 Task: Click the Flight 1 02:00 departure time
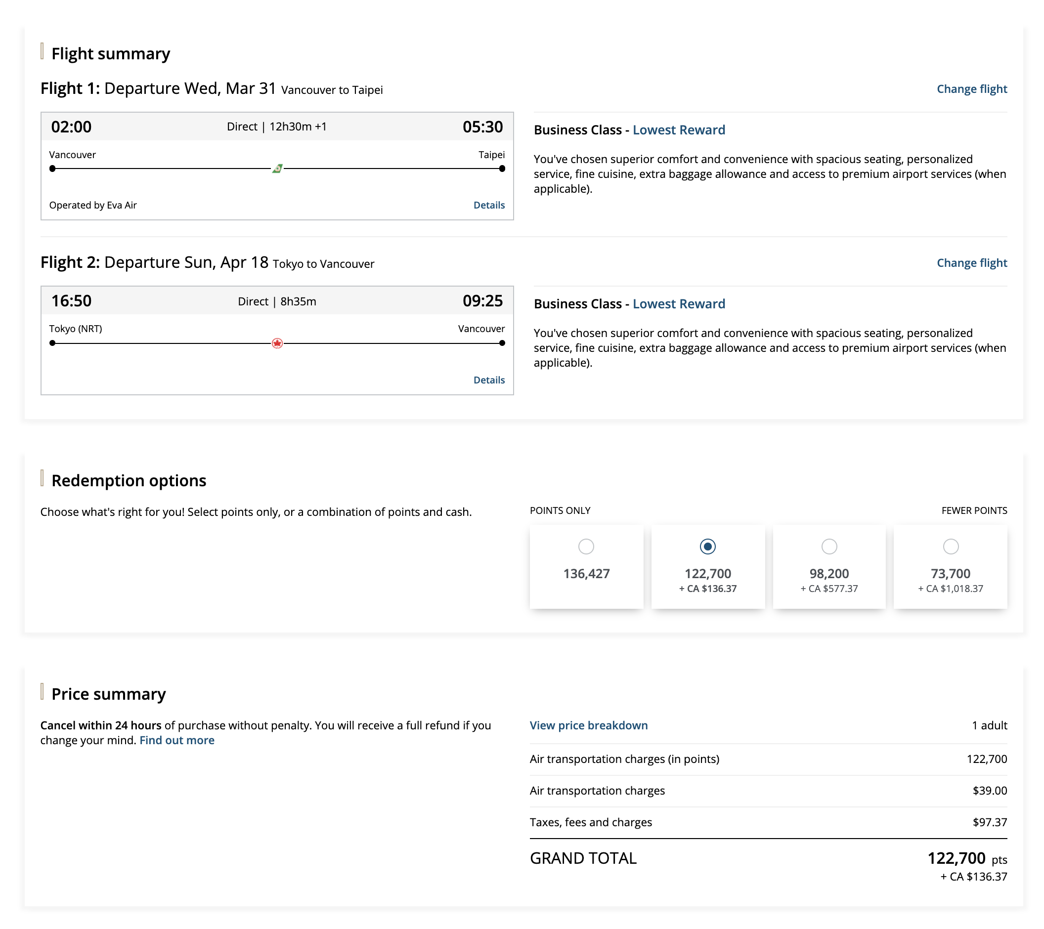pyautogui.click(x=71, y=127)
